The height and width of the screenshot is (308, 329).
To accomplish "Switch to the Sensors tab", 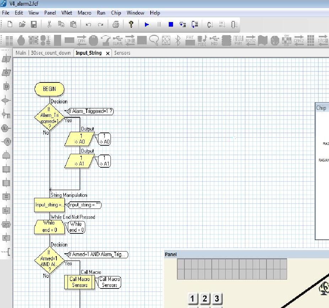I will 122,53.
